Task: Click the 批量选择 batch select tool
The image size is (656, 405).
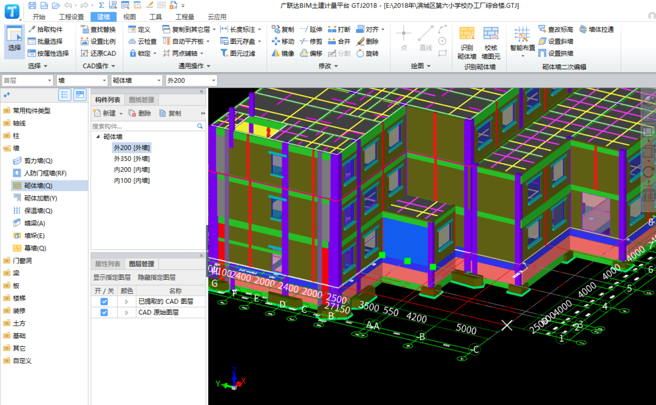Action: click(x=45, y=41)
